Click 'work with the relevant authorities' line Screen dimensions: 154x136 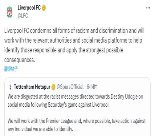tap(73, 40)
